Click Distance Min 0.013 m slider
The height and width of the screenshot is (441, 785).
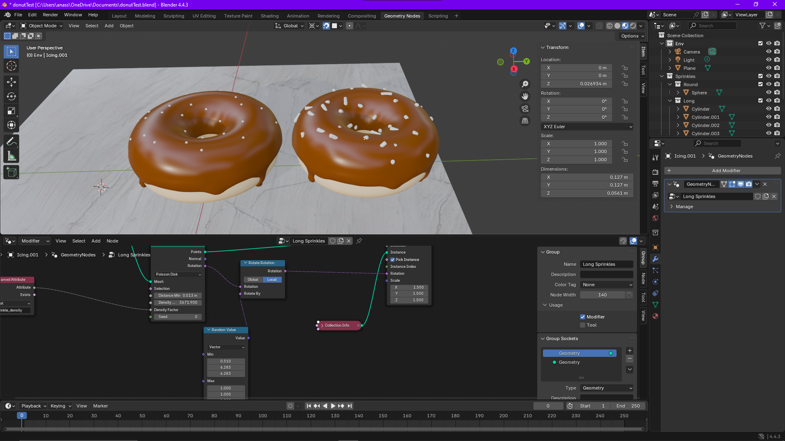[x=178, y=296]
